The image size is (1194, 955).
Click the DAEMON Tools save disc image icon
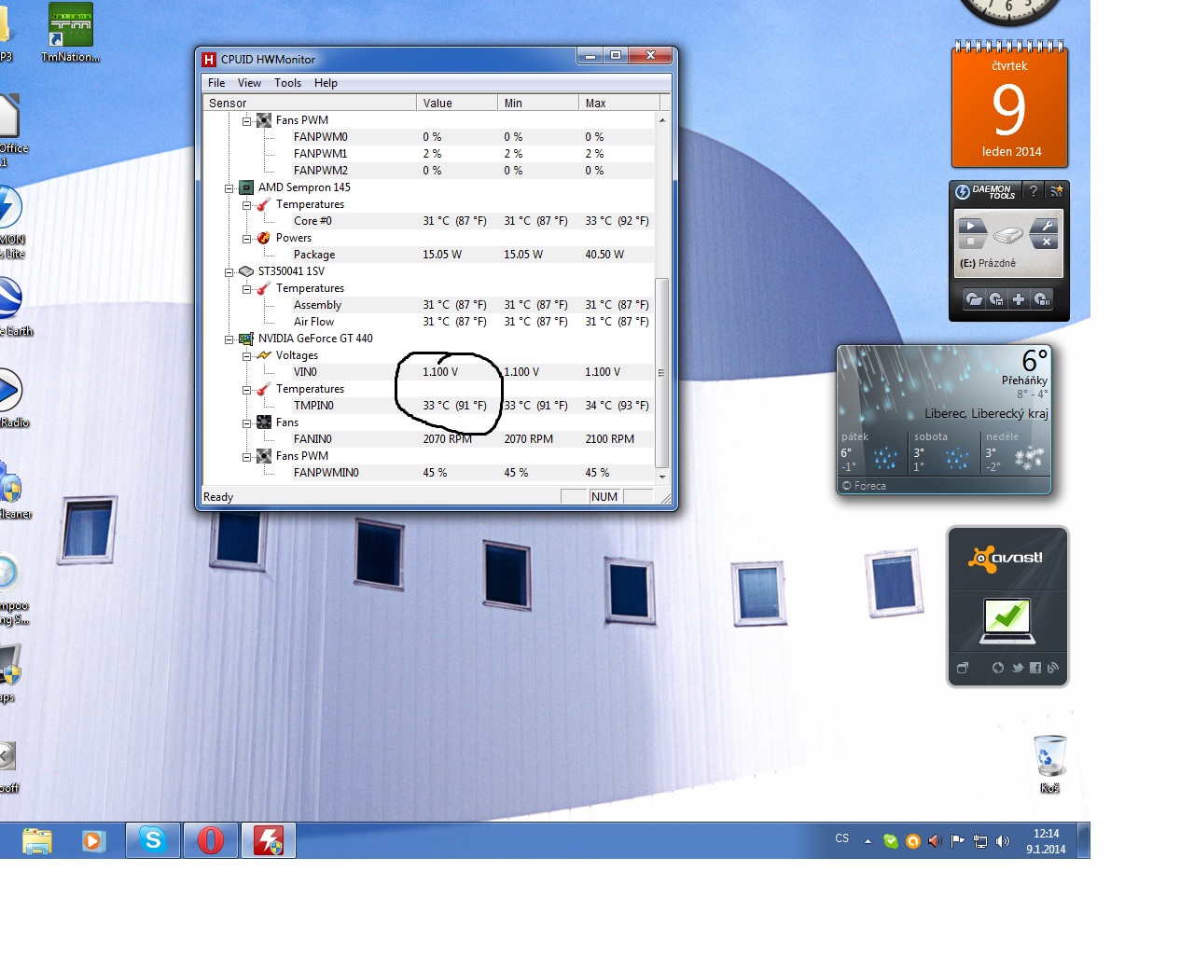(996, 299)
